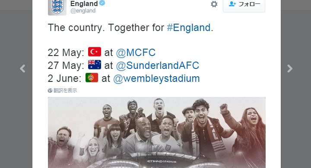Image resolution: width=311 pixels, height=168 pixels.
Task: Click the Australia flag emoji
Action: pyautogui.click(x=95, y=65)
